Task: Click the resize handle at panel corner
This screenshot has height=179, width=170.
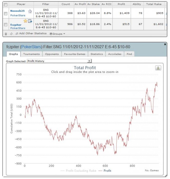Action: pos(166,175)
